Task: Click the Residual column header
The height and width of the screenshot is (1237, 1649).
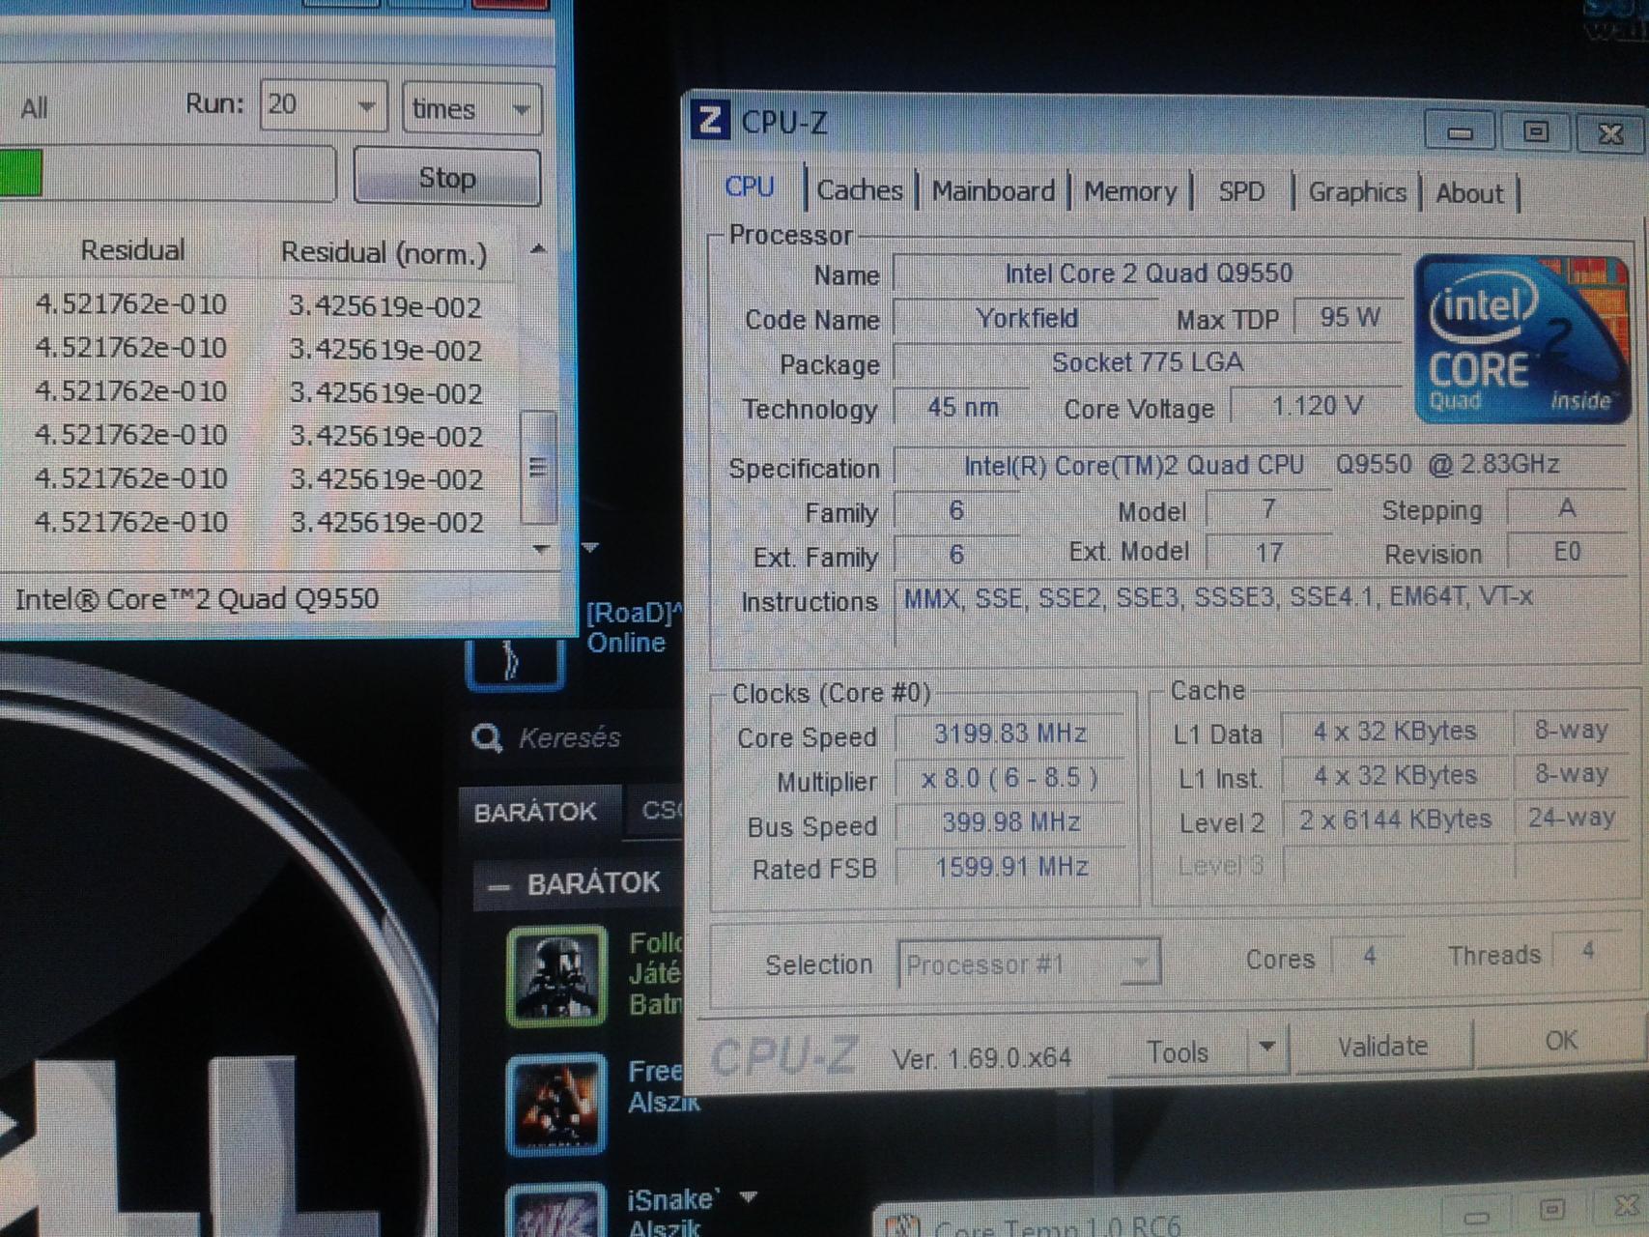Action: pyautogui.click(x=131, y=250)
